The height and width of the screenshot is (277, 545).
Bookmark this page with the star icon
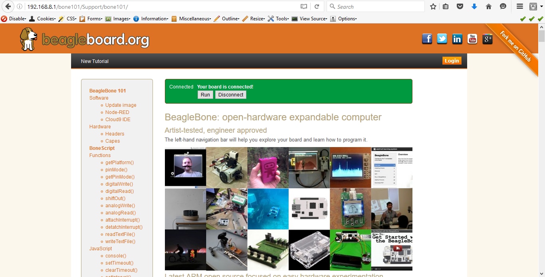[x=433, y=7]
